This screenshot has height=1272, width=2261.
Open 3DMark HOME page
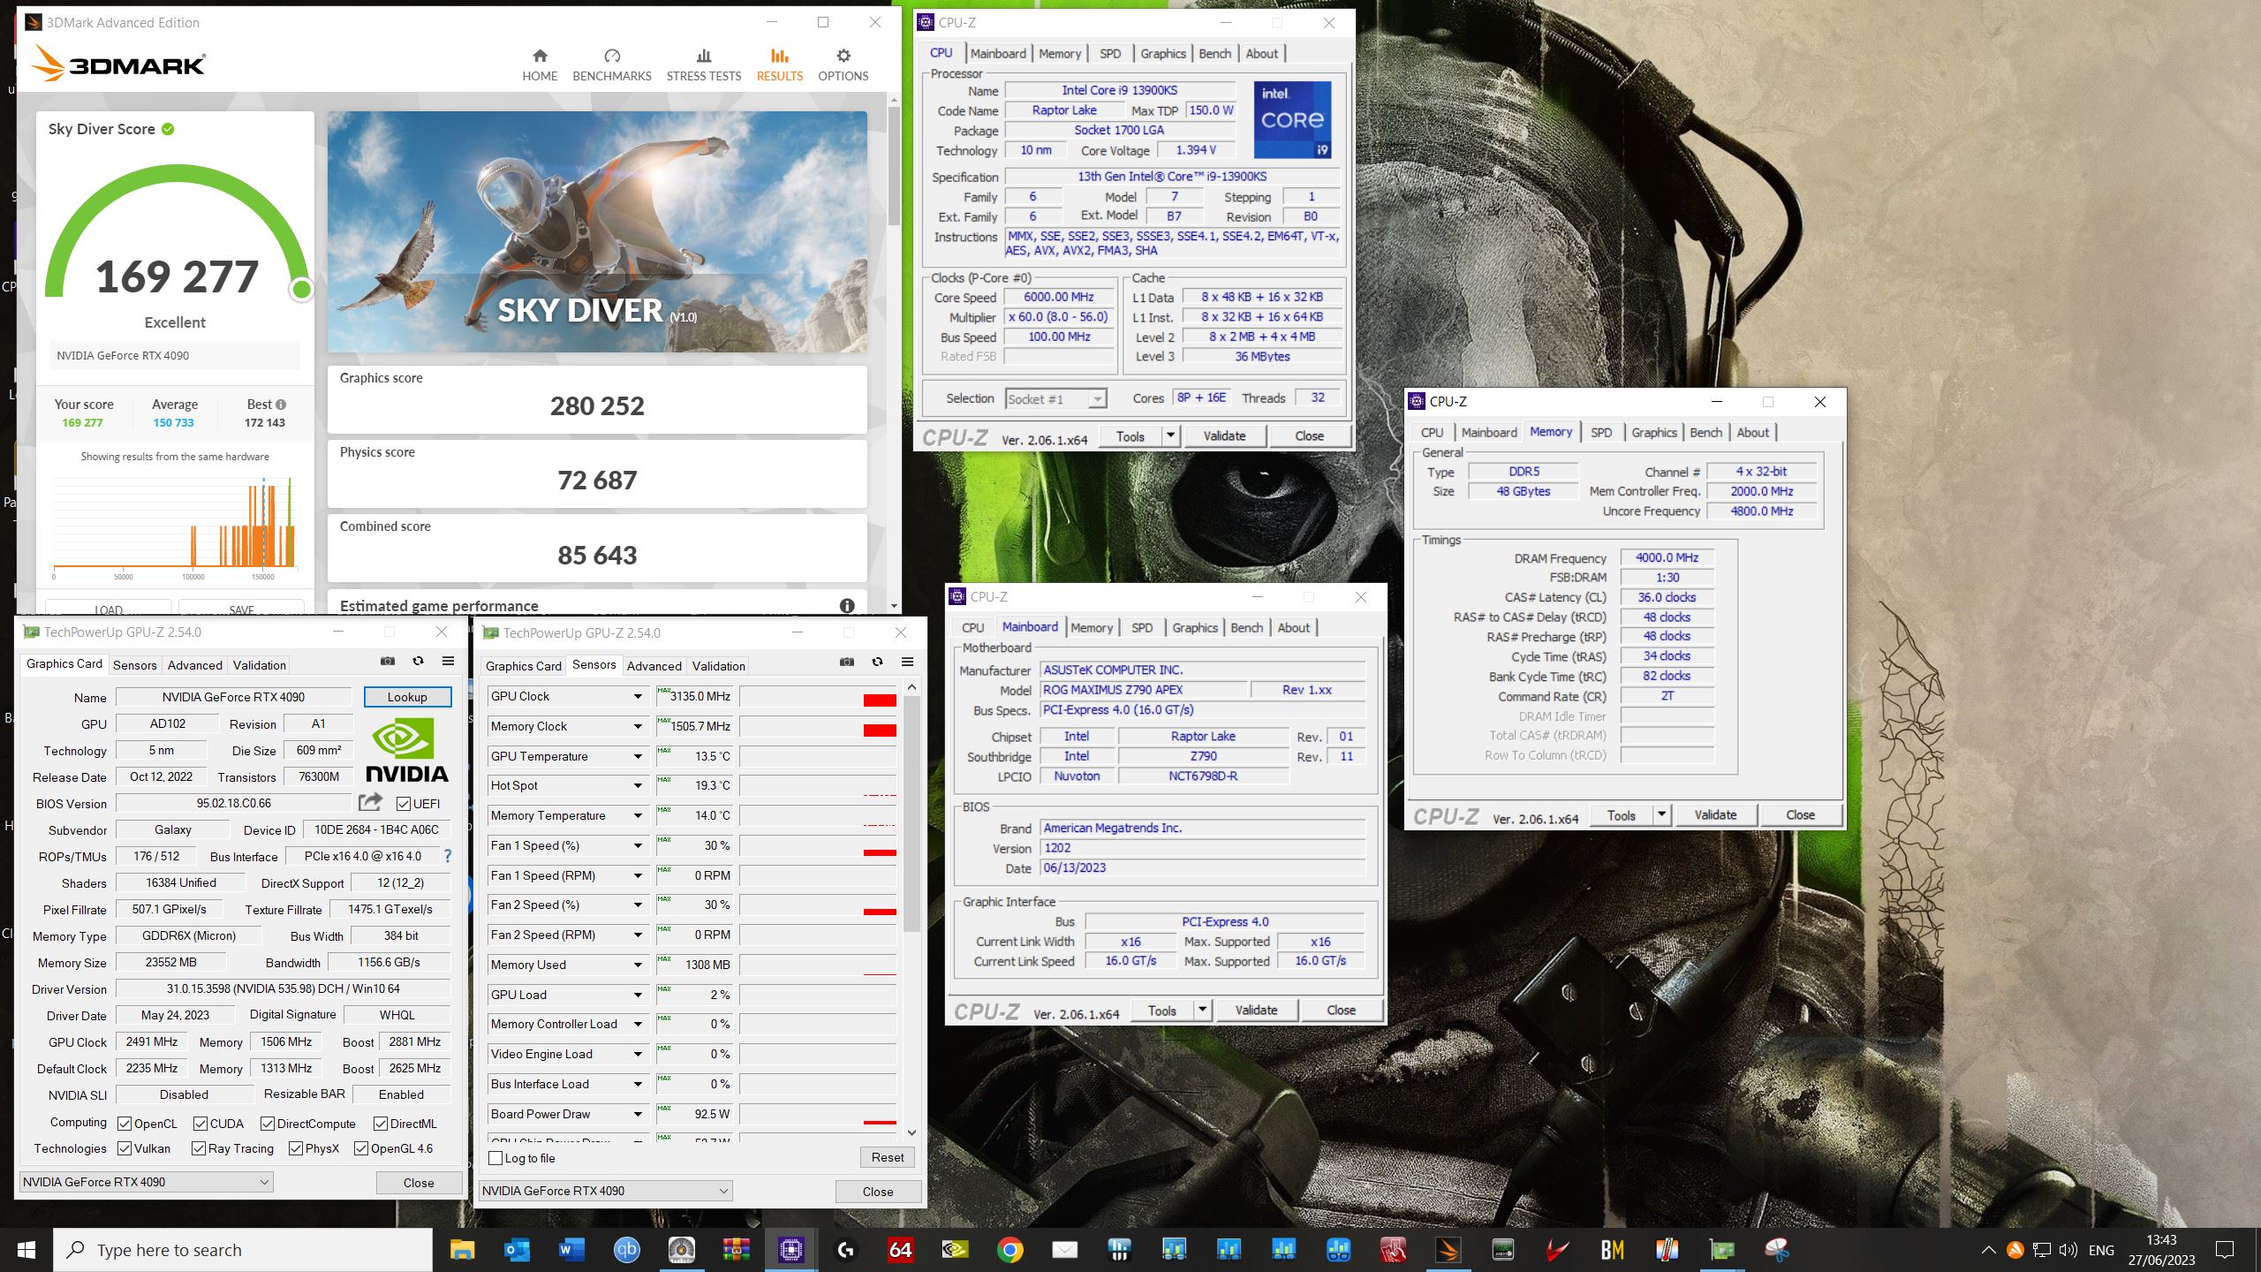pos(540,65)
